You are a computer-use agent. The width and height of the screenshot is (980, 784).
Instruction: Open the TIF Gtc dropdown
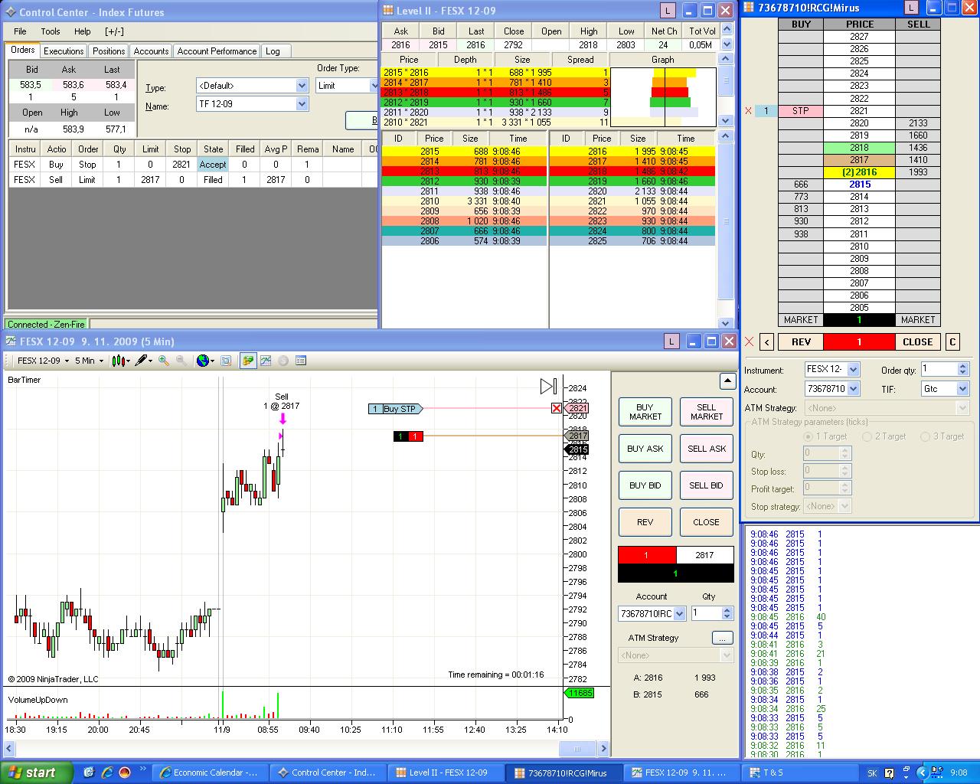(963, 389)
